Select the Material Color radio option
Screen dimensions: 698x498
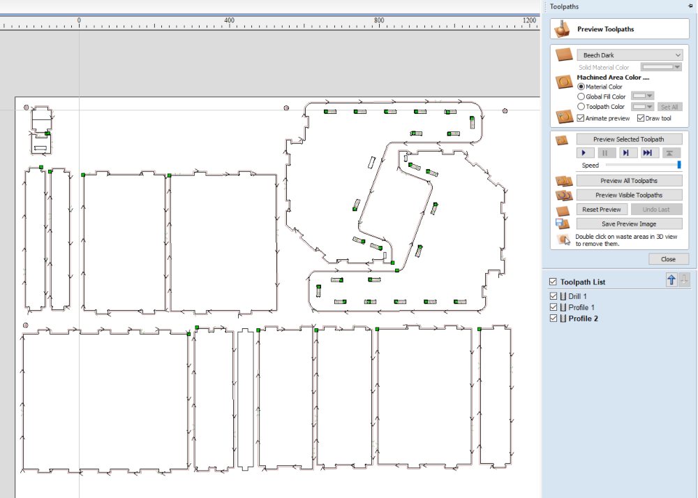click(581, 87)
